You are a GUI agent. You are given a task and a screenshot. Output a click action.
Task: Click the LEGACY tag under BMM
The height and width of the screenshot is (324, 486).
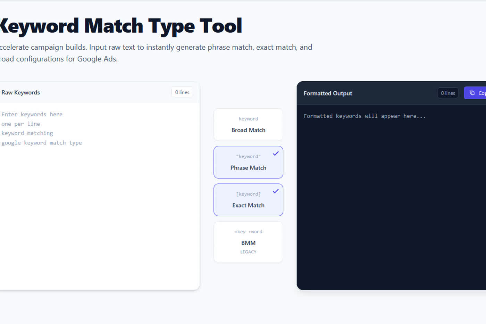248,252
